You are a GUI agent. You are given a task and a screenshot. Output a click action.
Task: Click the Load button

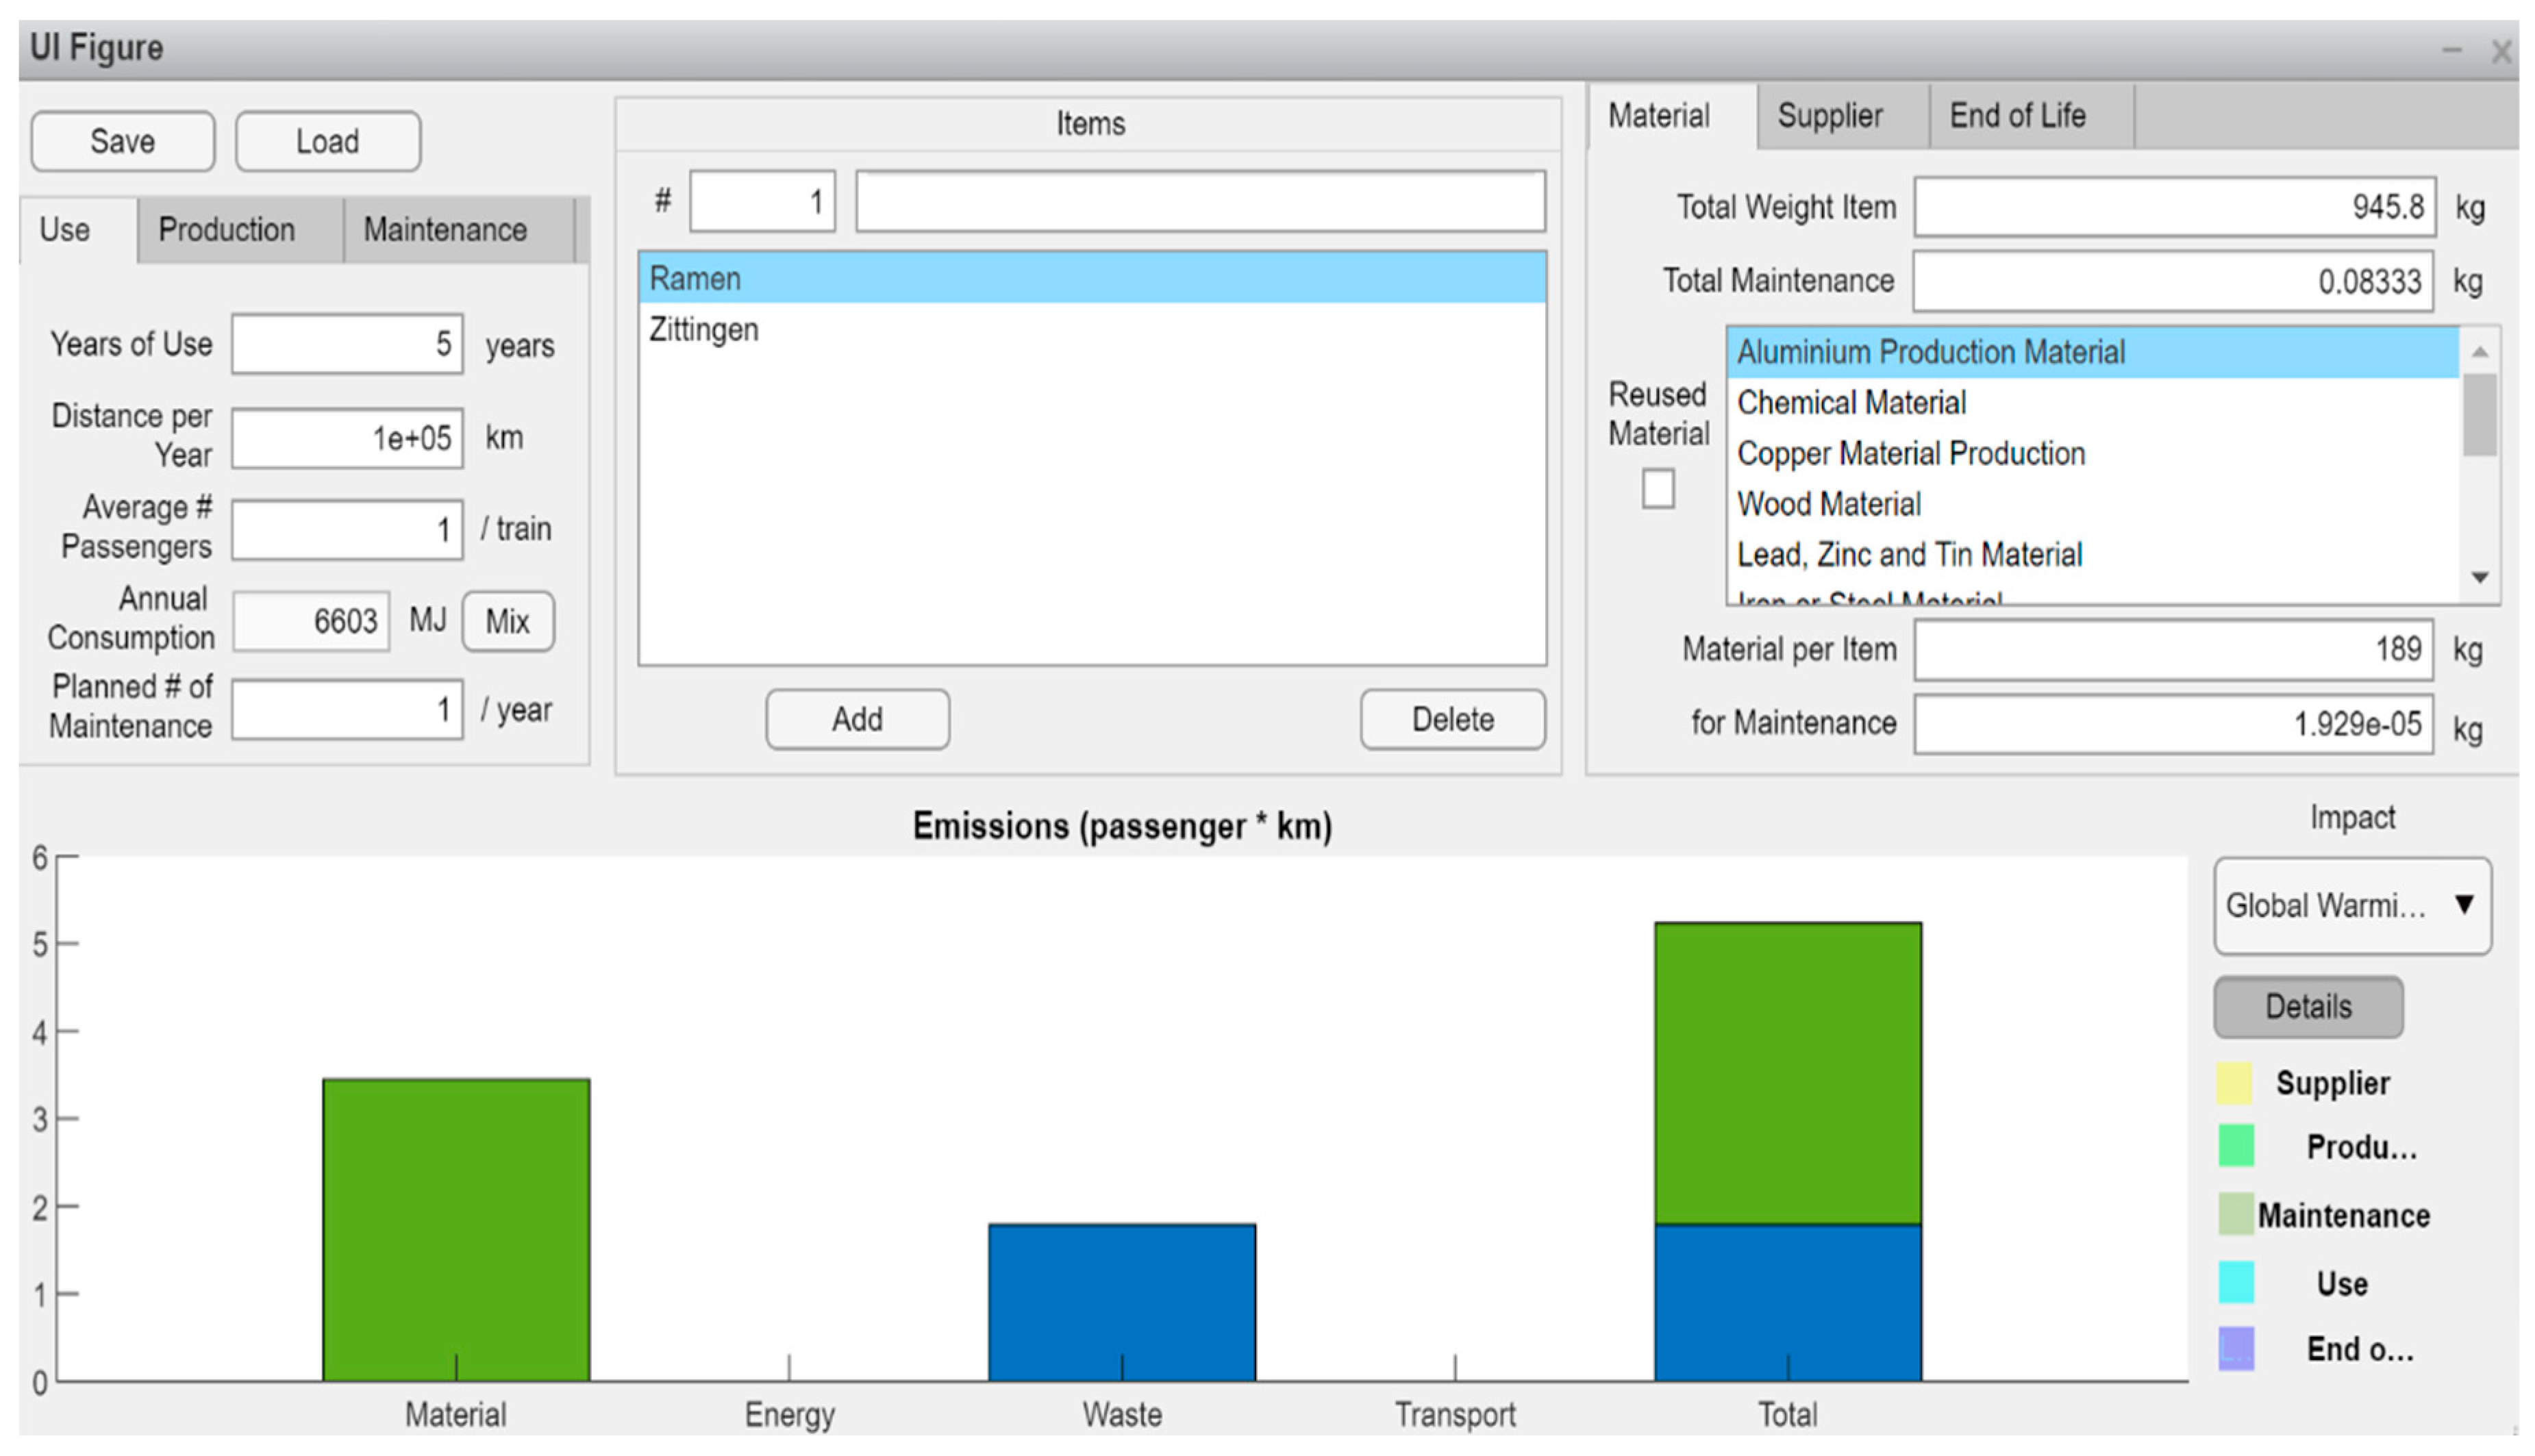327,142
